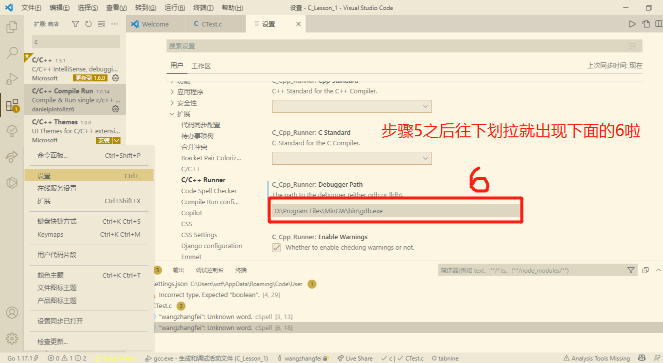Open the Explorer view in activity bar

coord(12,26)
